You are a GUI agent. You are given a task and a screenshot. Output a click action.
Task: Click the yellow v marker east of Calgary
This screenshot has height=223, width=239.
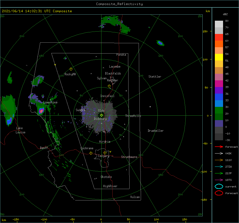(110, 152)
